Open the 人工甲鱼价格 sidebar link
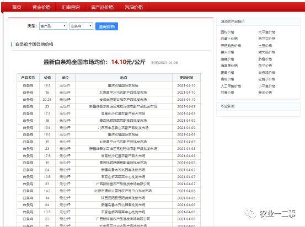This screenshot has height=227, width=305. click(231, 86)
